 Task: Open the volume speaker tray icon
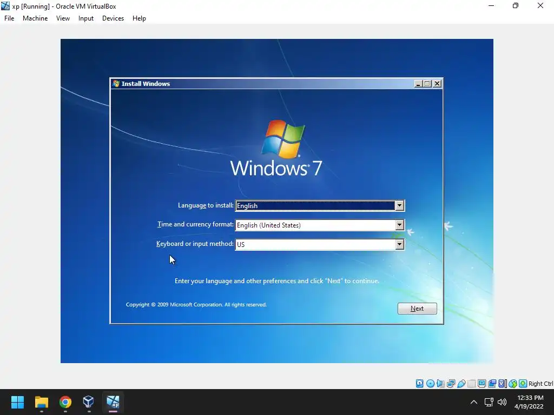pos(502,402)
